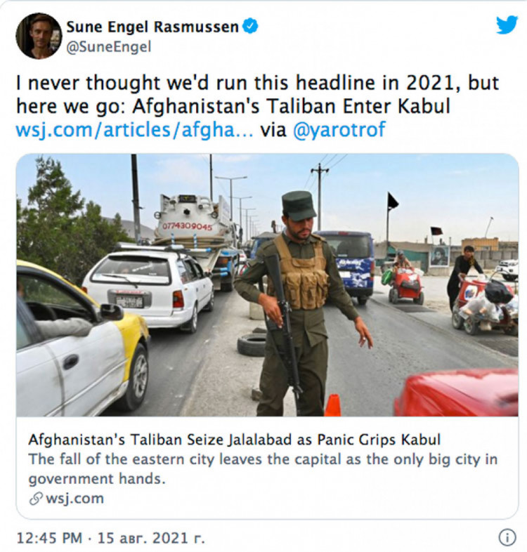Image resolution: width=527 pixels, height=552 pixels.
Task: Open the wsj.com source label in card
Action: [74, 499]
